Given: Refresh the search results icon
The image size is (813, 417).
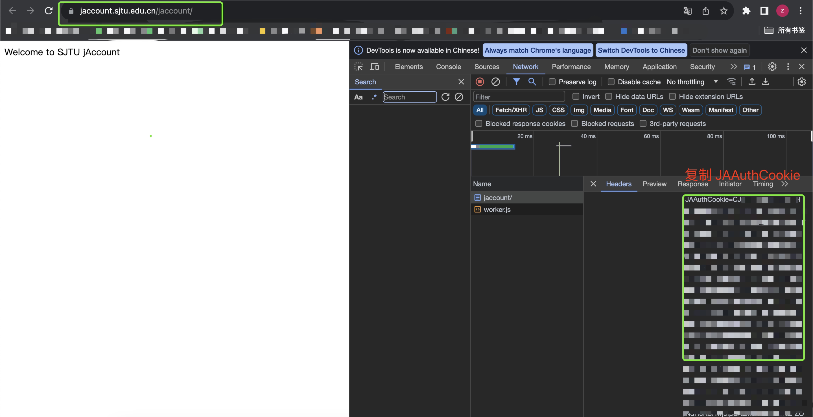Looking at the screenshot, I should [x=445, y=97].
